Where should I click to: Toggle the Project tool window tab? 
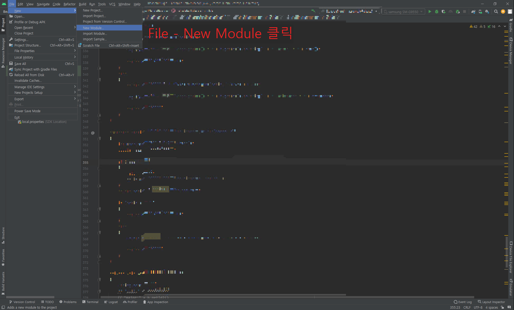pyautogui.click(x=3, y=24)
